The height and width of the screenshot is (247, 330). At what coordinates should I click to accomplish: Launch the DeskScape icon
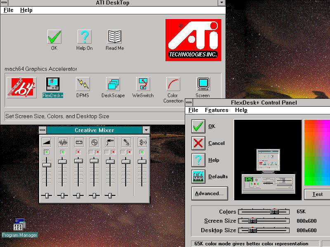113,84
